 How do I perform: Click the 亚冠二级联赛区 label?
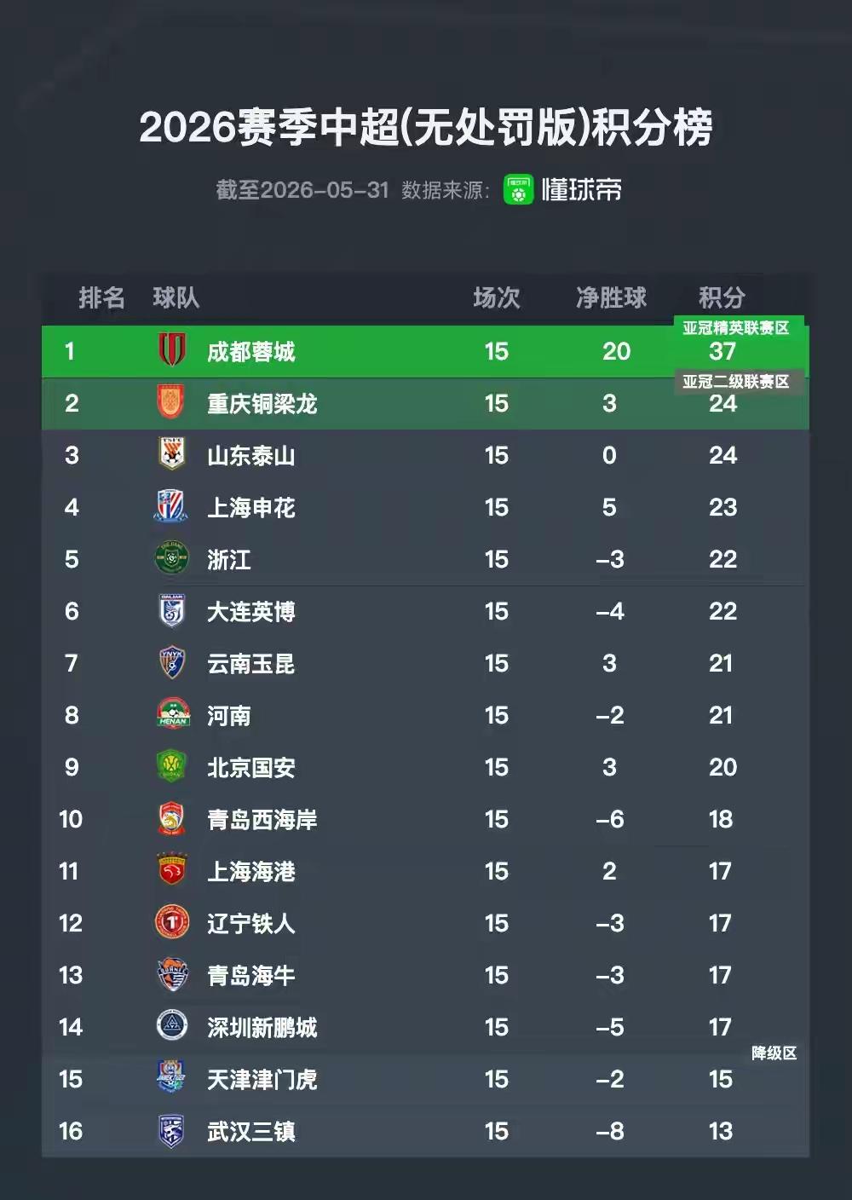tap(736, 382)
